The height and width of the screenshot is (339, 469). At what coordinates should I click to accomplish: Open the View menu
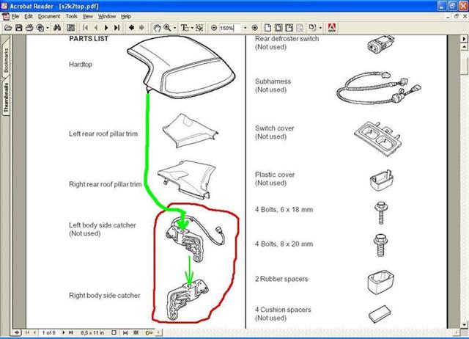pos(88,16)
